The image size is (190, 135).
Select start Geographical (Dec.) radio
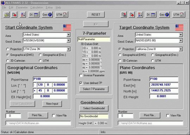(x=40, y=55)
